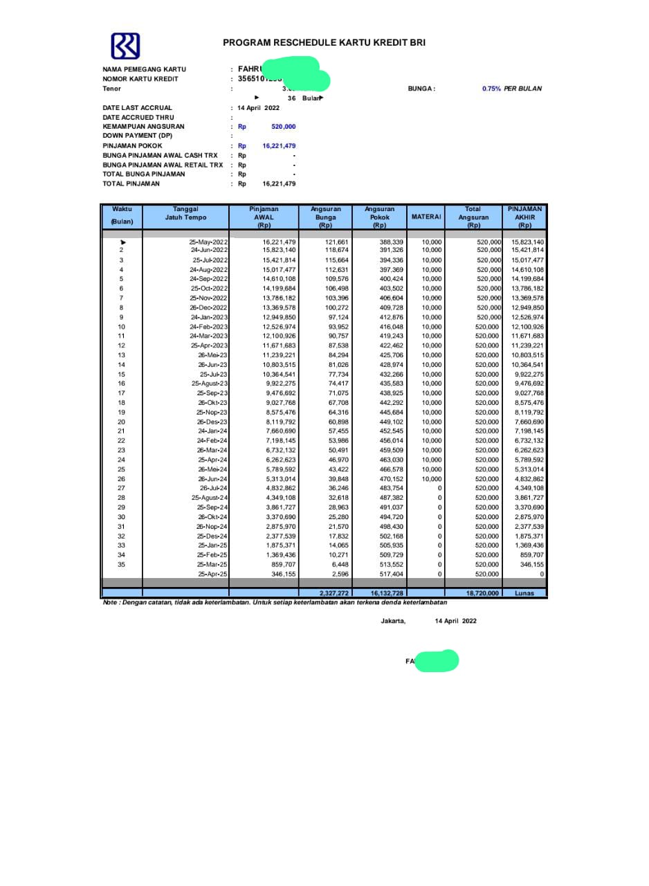Image resolution: width=649 pixels, height=886 pixels.
Task: Click the "DATE ACCRUED THRU" label
Action: click(x=138, y=118)
